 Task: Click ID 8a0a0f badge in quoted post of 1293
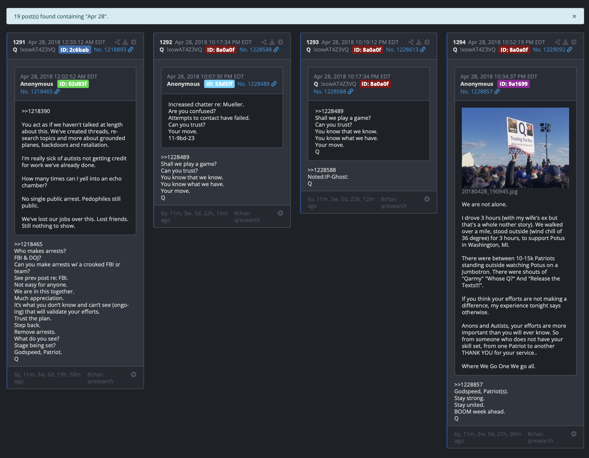375,84
